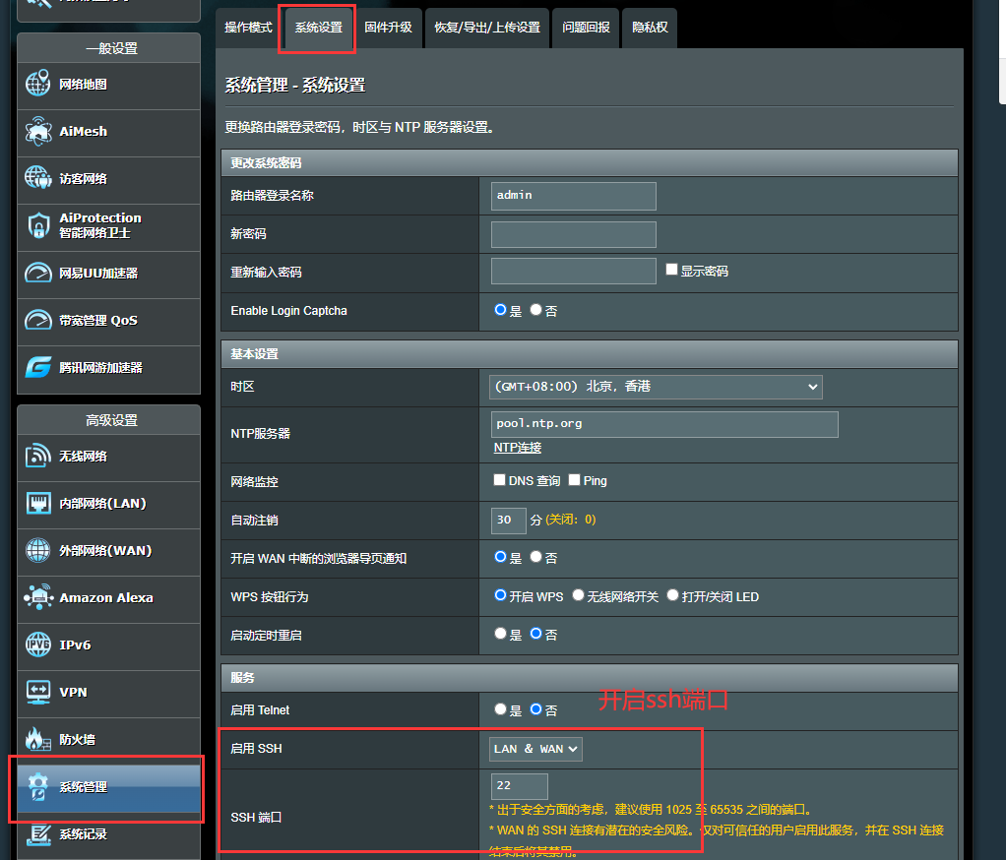This screenshot has width=1006, height=860.
Task: Open the 启用 SSH LAN & WAN dropdown
Action: click(x=535, y=749)
